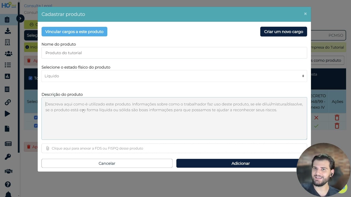The height and width of the screenshot is (197, 351).
Task: Open the users group sidebar icon
Action: [x=9, y=54]
